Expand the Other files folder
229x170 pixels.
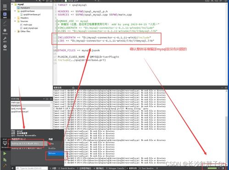coord(15,31)
